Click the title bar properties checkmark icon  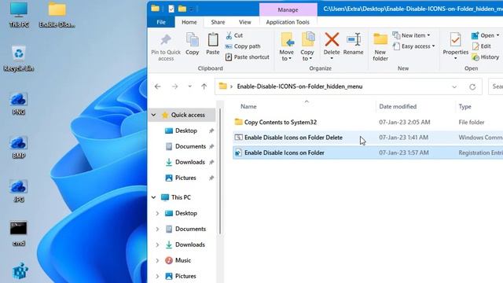point(171,9)
